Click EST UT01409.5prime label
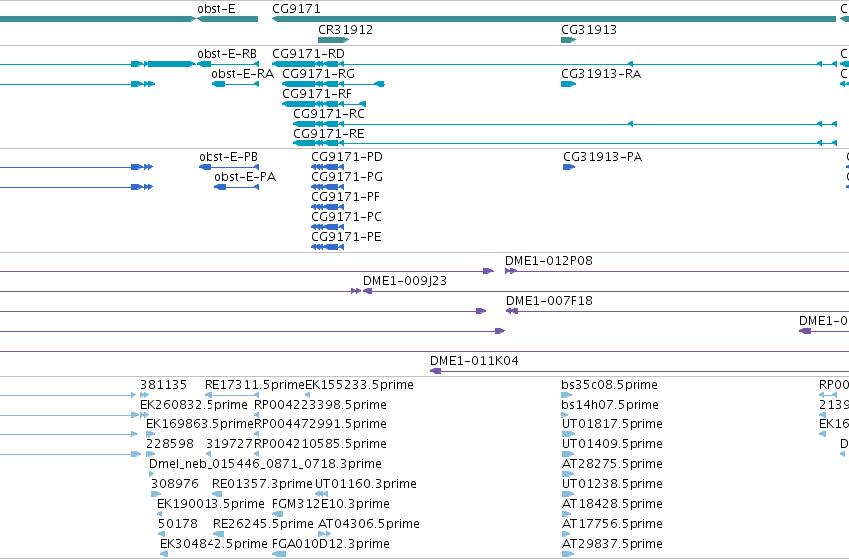Image resolution: width=849 pixels, height=559 pixels. (613, 444)
